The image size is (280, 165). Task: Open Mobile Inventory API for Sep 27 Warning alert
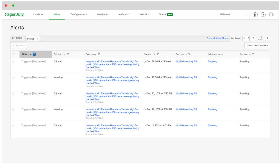pyautogui.click(x=186, y=77)
